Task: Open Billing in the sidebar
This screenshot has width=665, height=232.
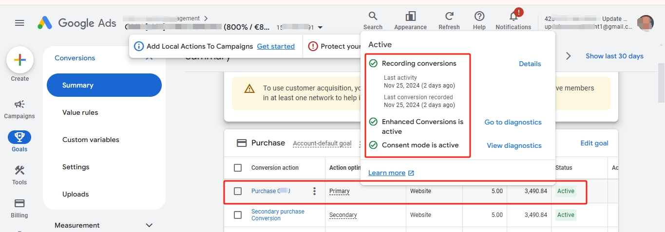Action: click(19, 208)
